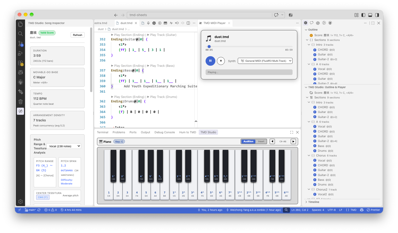This screenshot has width=398, height=233.
Task: Open the command center dropdown chevron
Action: coord(283,15)
